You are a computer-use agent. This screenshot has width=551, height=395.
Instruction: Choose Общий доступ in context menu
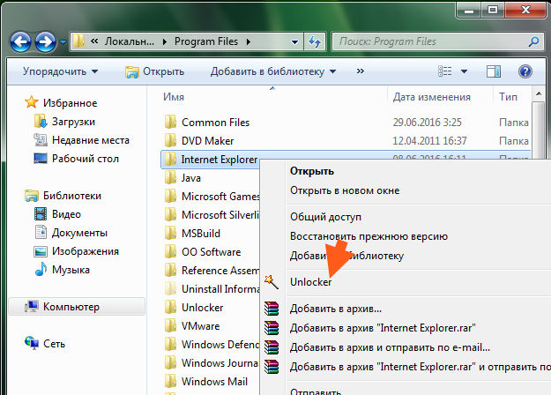(x=325, y=217)
